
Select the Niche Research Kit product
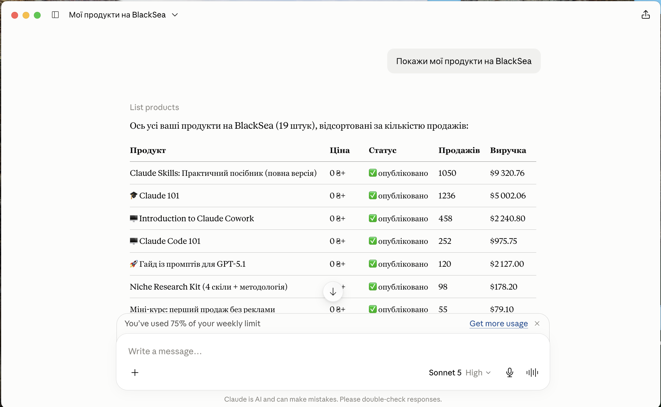pyautogui.click(x=209, y=287)
